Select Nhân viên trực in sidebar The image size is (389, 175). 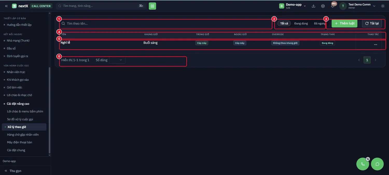click(16, 72)
